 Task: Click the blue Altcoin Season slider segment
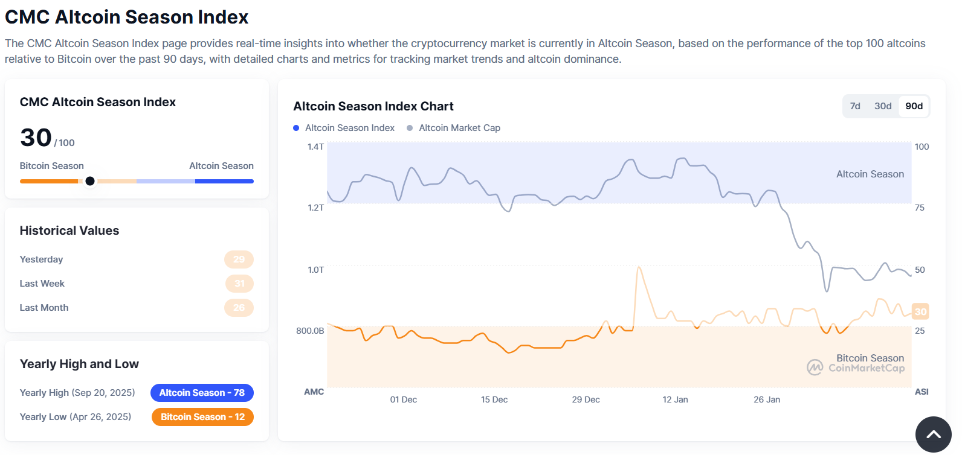[224, 181]
